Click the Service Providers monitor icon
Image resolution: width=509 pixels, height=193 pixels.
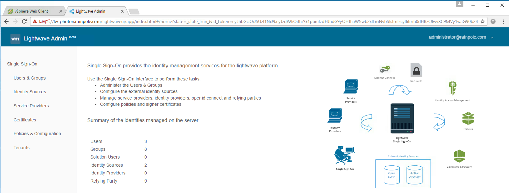[351, 87]
